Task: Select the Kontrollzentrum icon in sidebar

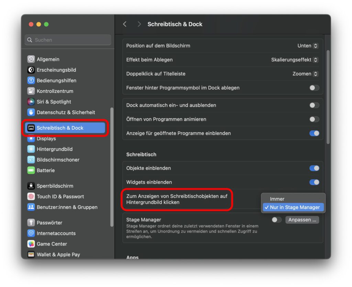Action: (x=31, y=91)
